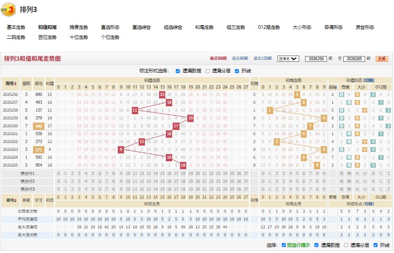
Task: Open the 012路走势 tab
Action: [268, 27]
